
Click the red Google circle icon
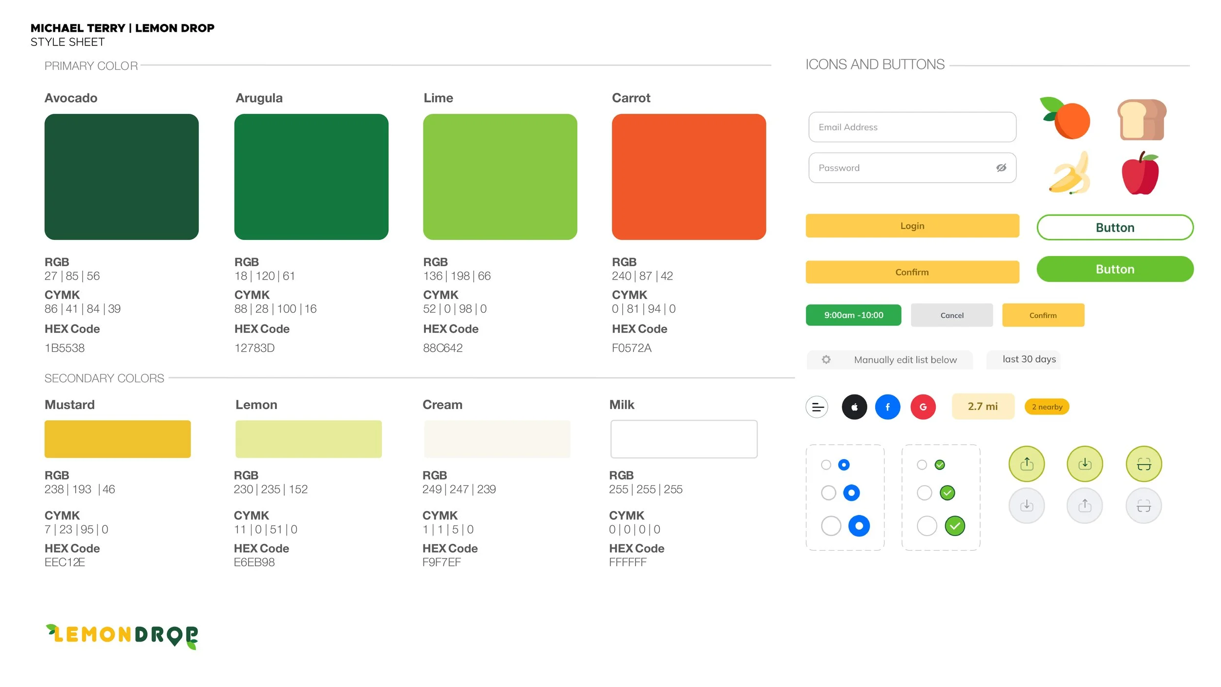(x=923, y=407)
